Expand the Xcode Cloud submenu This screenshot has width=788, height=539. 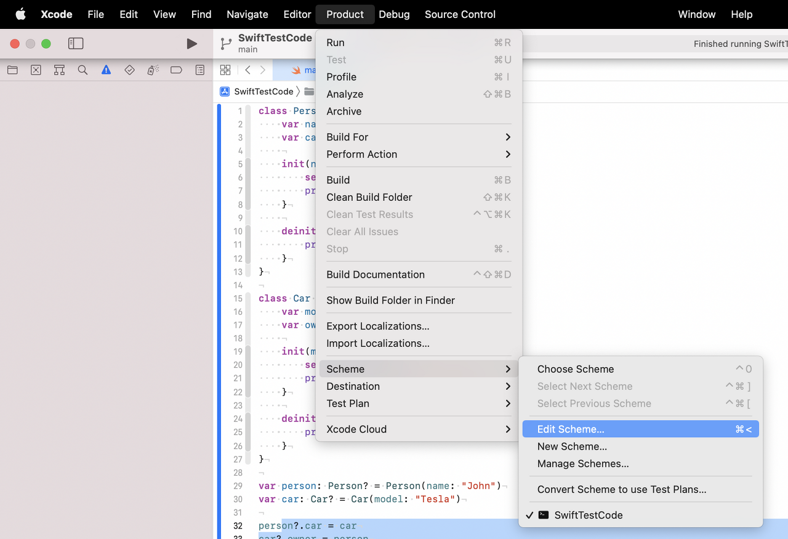(419, 429)
